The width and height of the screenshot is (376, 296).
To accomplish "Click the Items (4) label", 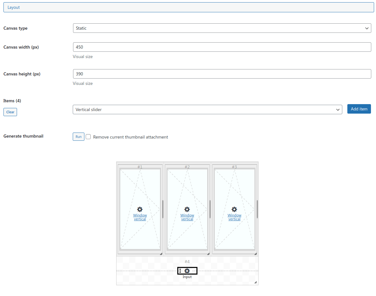I will (x=12, y=101).
